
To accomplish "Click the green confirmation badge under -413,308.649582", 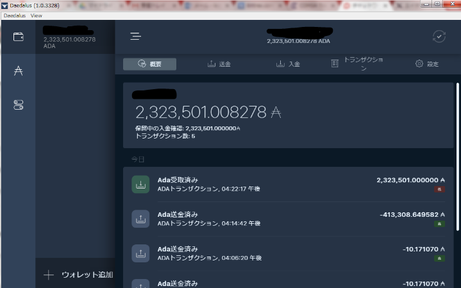I will click(x=440, y=224).
